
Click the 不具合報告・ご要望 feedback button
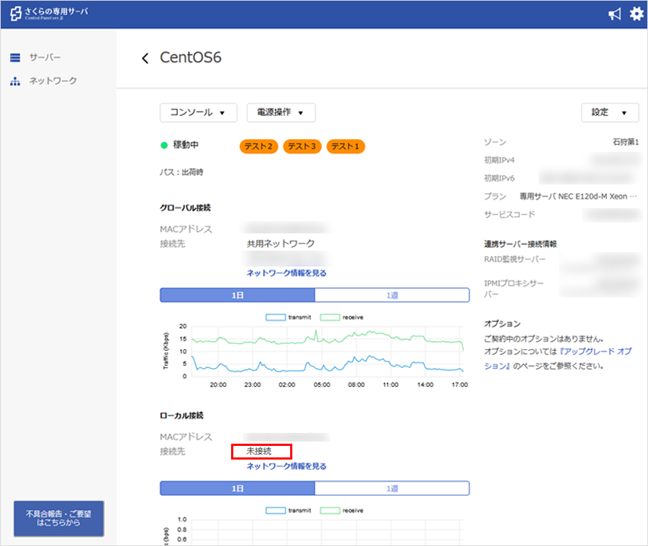[x=59, y=519]
